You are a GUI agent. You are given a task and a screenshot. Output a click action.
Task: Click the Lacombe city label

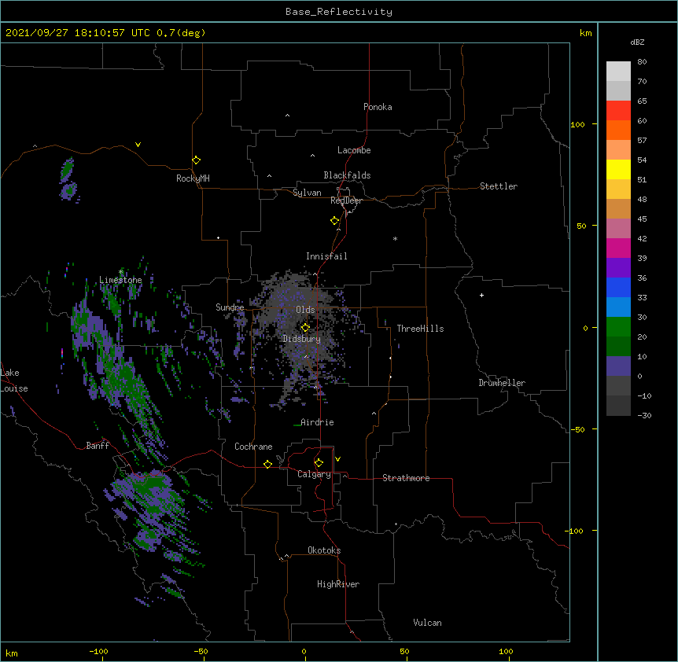tap(354, 150)
